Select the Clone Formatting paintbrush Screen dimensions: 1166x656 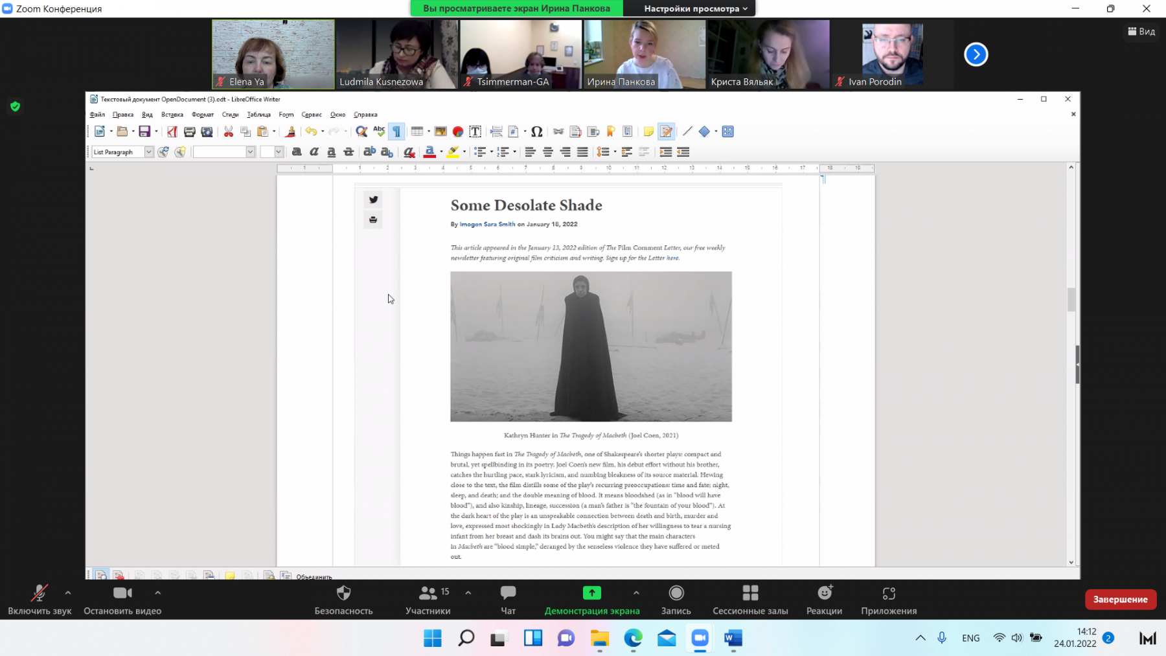(x=290, y=131)
